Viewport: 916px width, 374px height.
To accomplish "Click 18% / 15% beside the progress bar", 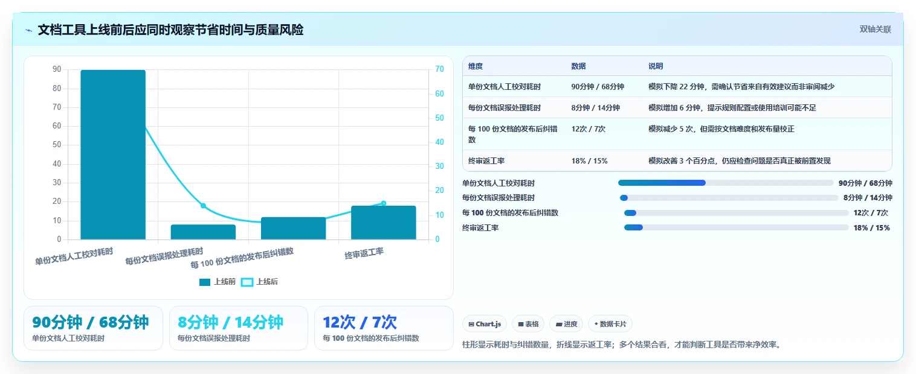I will click(872, 228).
